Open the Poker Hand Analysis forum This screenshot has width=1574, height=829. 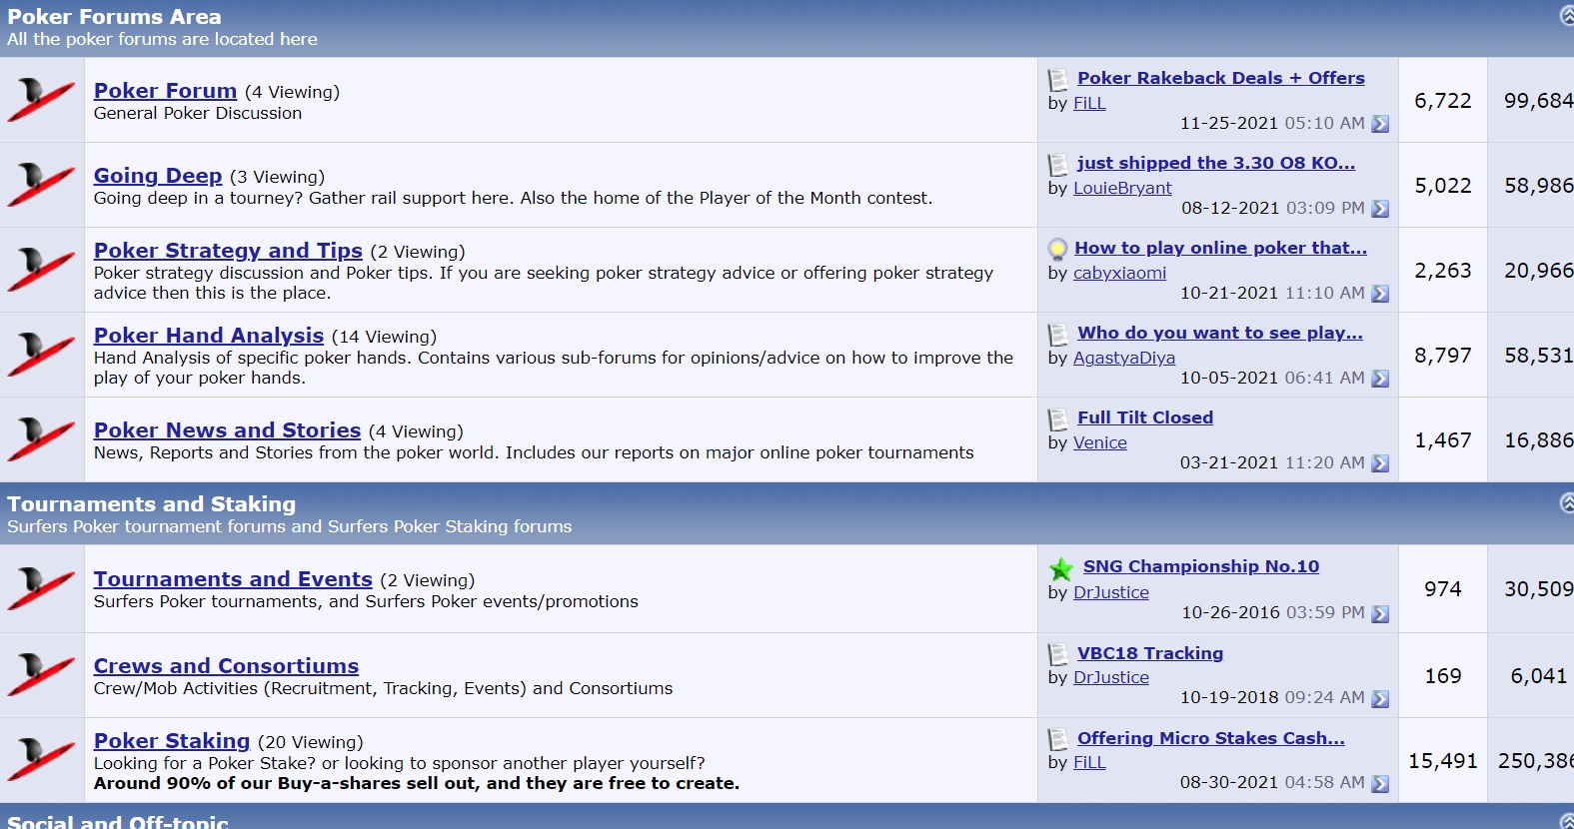click(x=209, y=336)
